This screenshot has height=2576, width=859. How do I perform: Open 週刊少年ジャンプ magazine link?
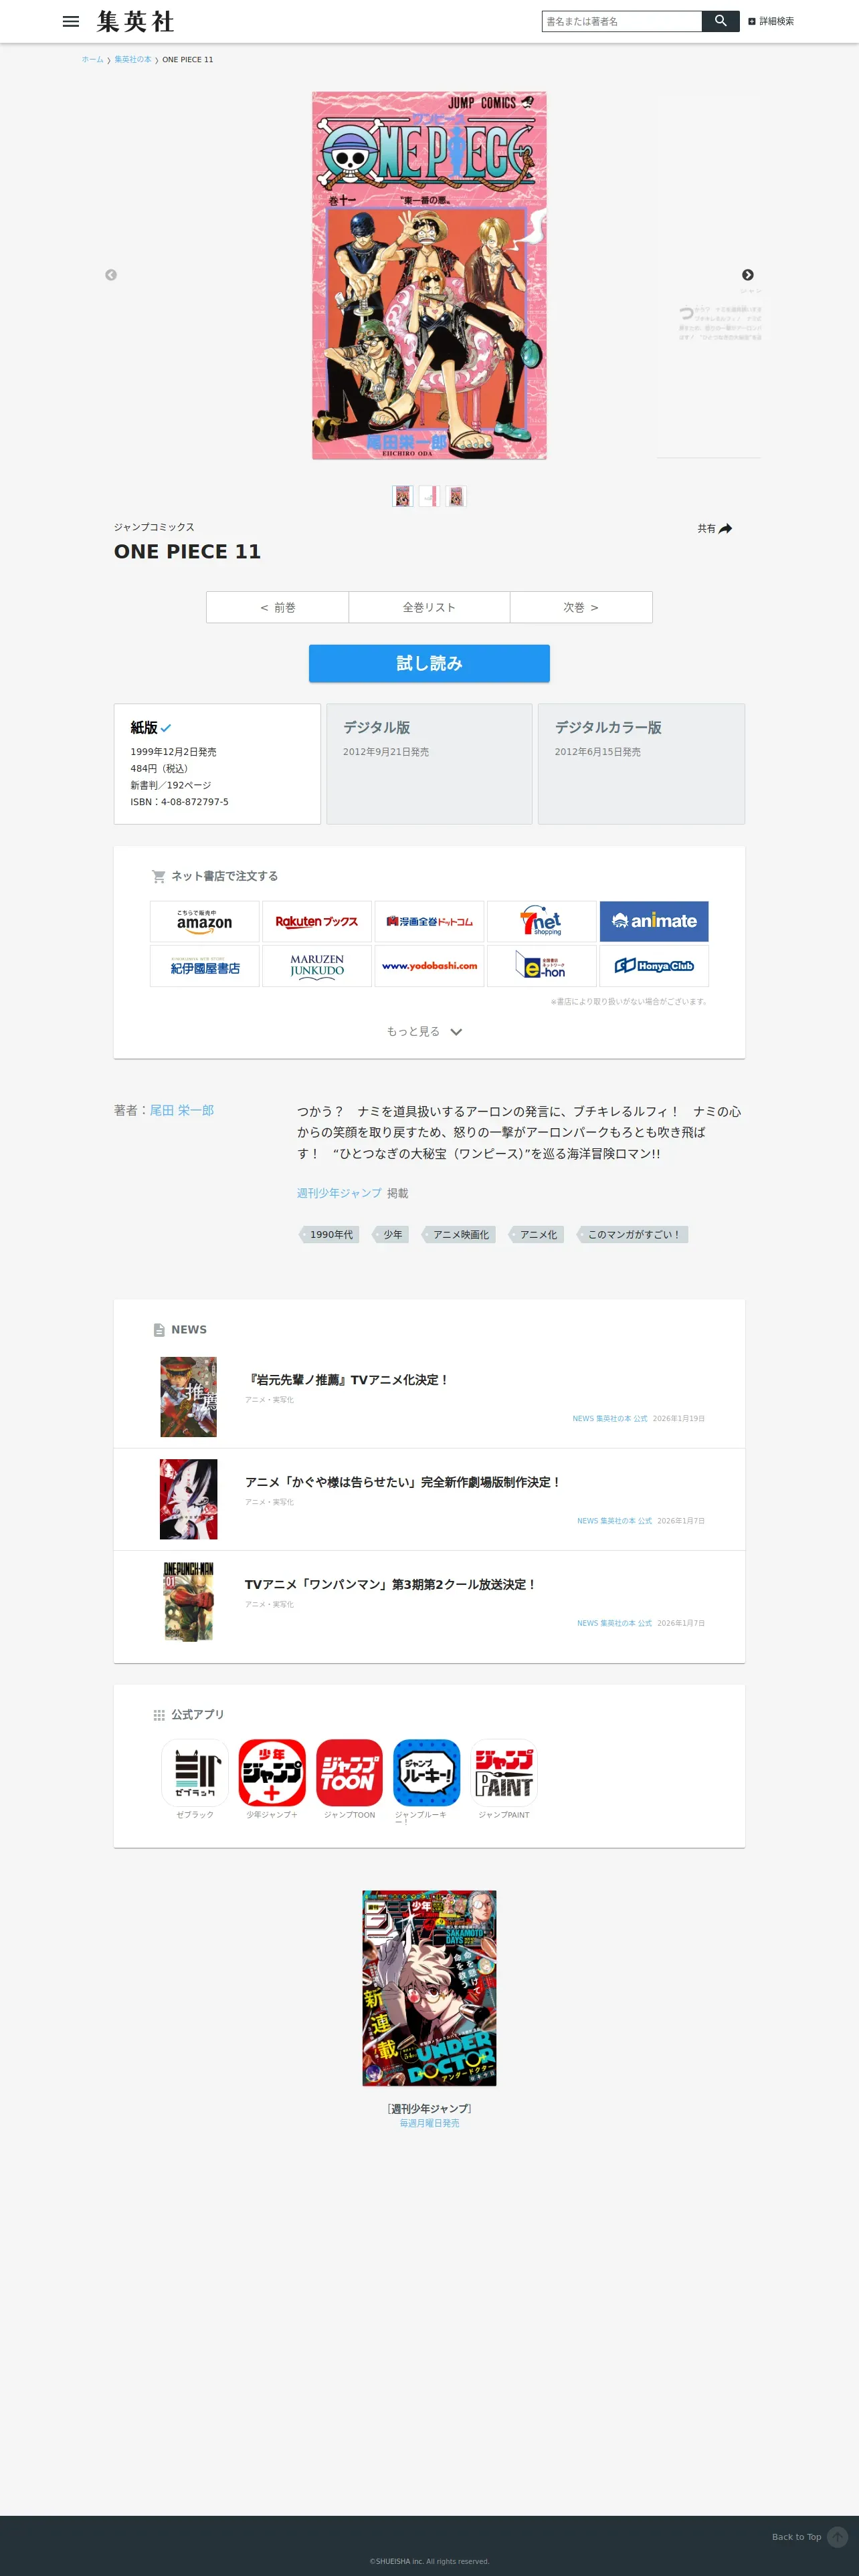[339, 1193]
